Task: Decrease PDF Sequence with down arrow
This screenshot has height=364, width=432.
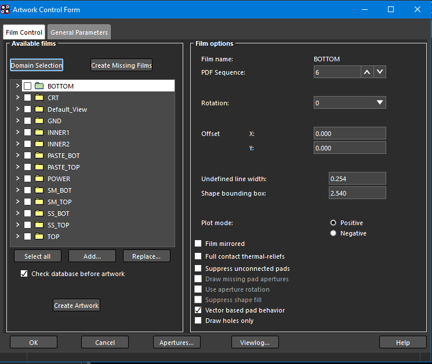Action: [x=380, y=72]
